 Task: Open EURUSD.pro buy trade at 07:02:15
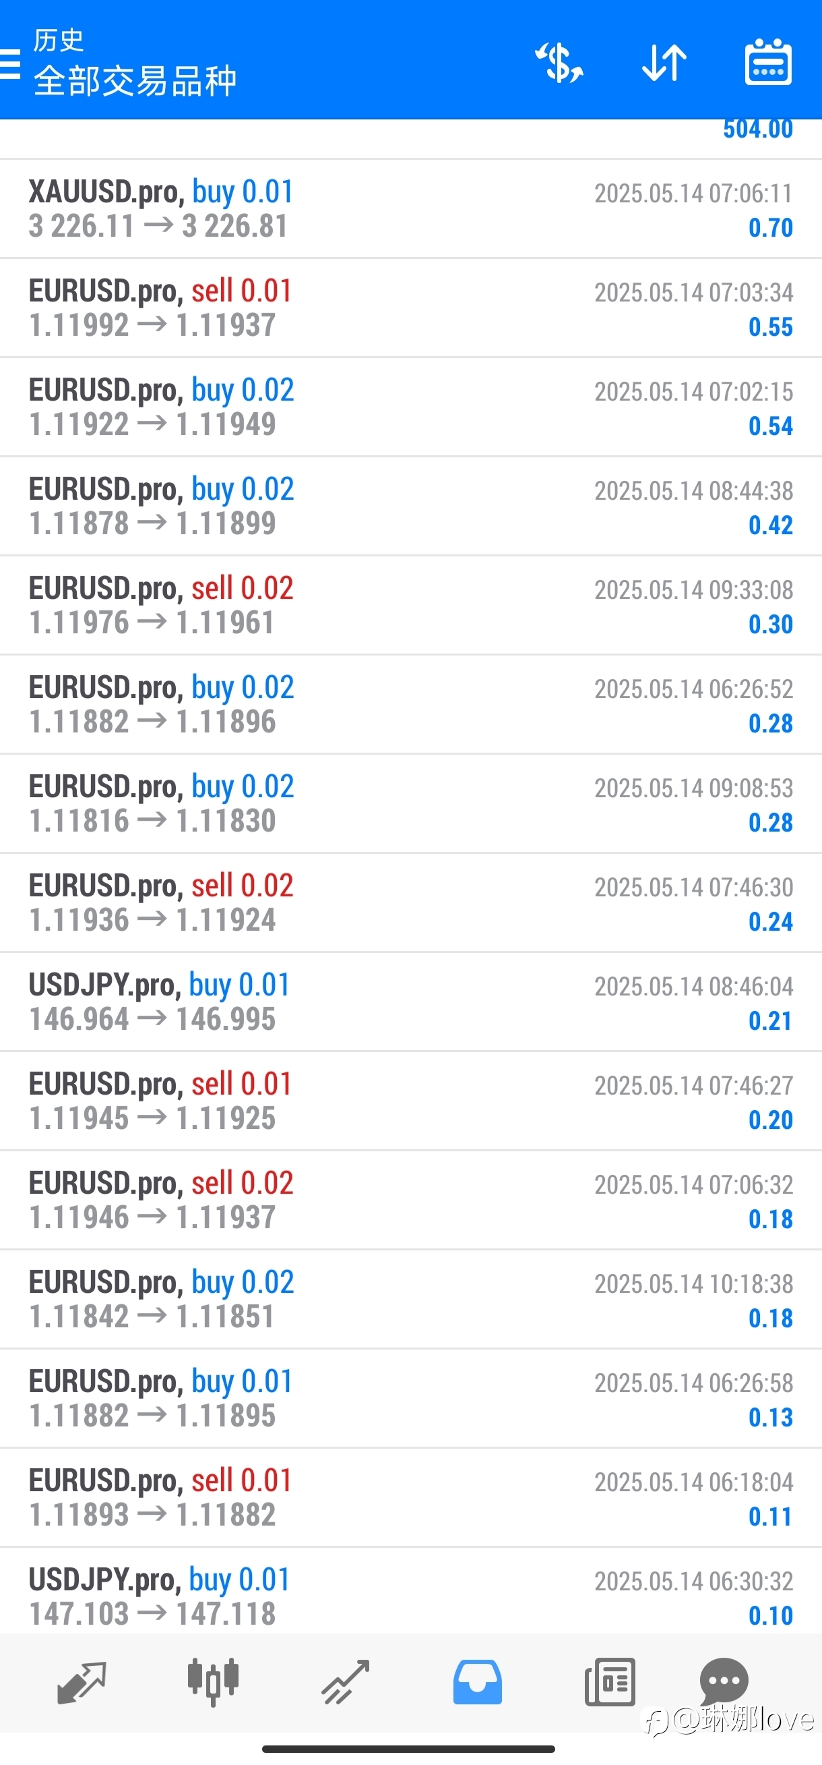point(410,407)
